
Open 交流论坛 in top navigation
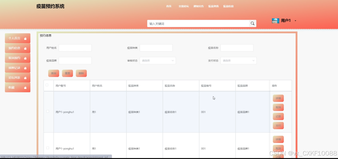(x=184, y=6)
